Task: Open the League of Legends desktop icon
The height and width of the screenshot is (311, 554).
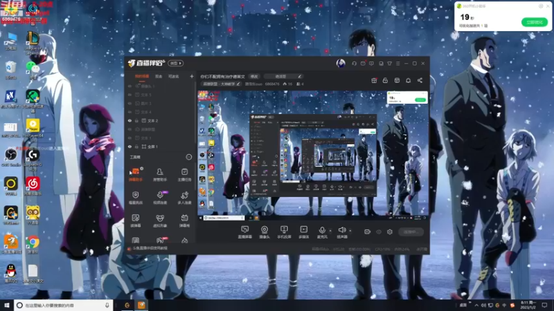Action: point(33,43)
